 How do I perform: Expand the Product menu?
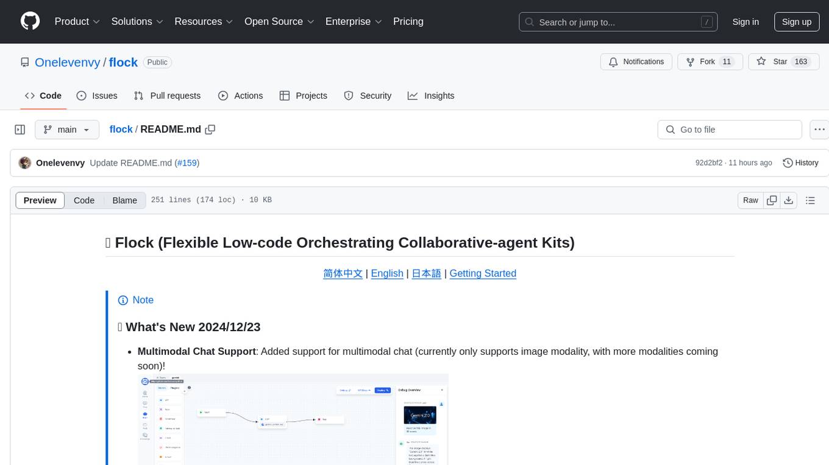(x=77, y=21)
